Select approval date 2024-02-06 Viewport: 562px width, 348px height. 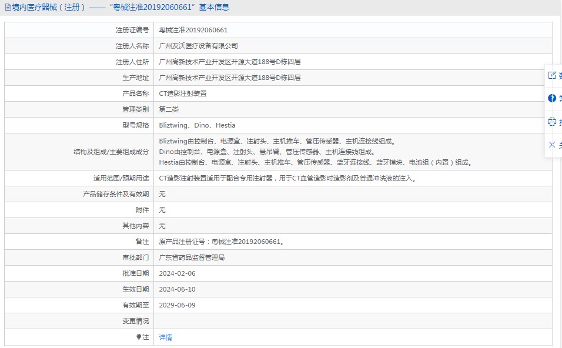(x=177, y=273)
